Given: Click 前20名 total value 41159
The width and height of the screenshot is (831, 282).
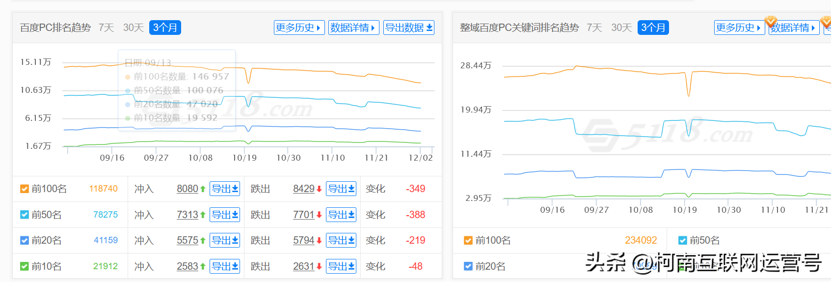Looking at the screenshot, I should 106,240.
